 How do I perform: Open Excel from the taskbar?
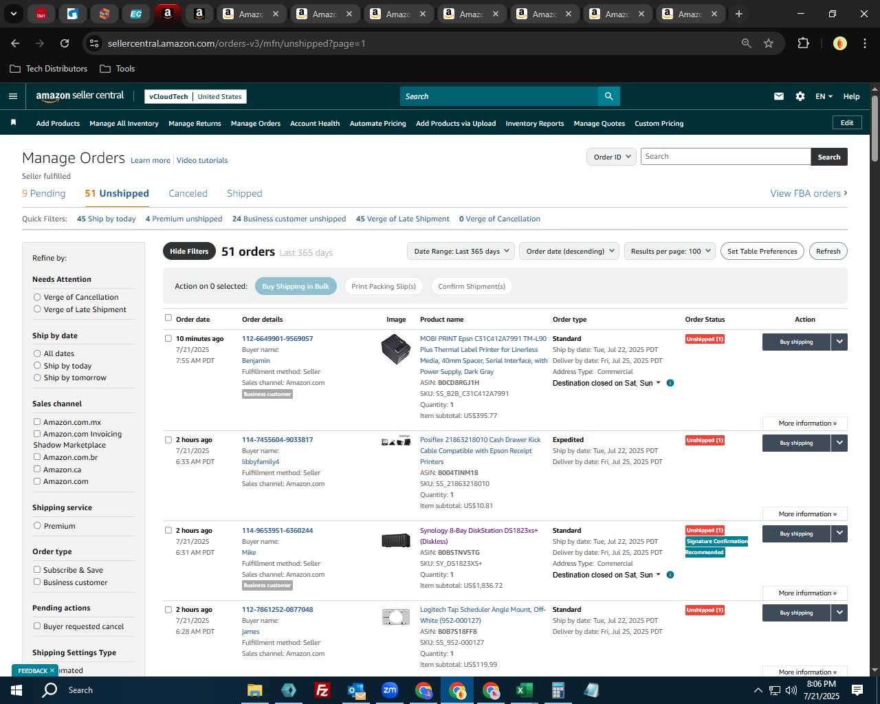(524, 690)
